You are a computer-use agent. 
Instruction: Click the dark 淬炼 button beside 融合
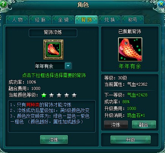coord(116,125)
